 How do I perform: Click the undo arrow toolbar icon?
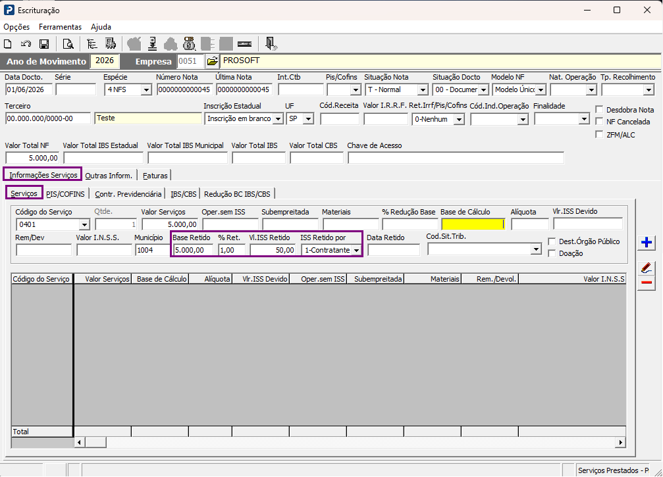(26, 44)
